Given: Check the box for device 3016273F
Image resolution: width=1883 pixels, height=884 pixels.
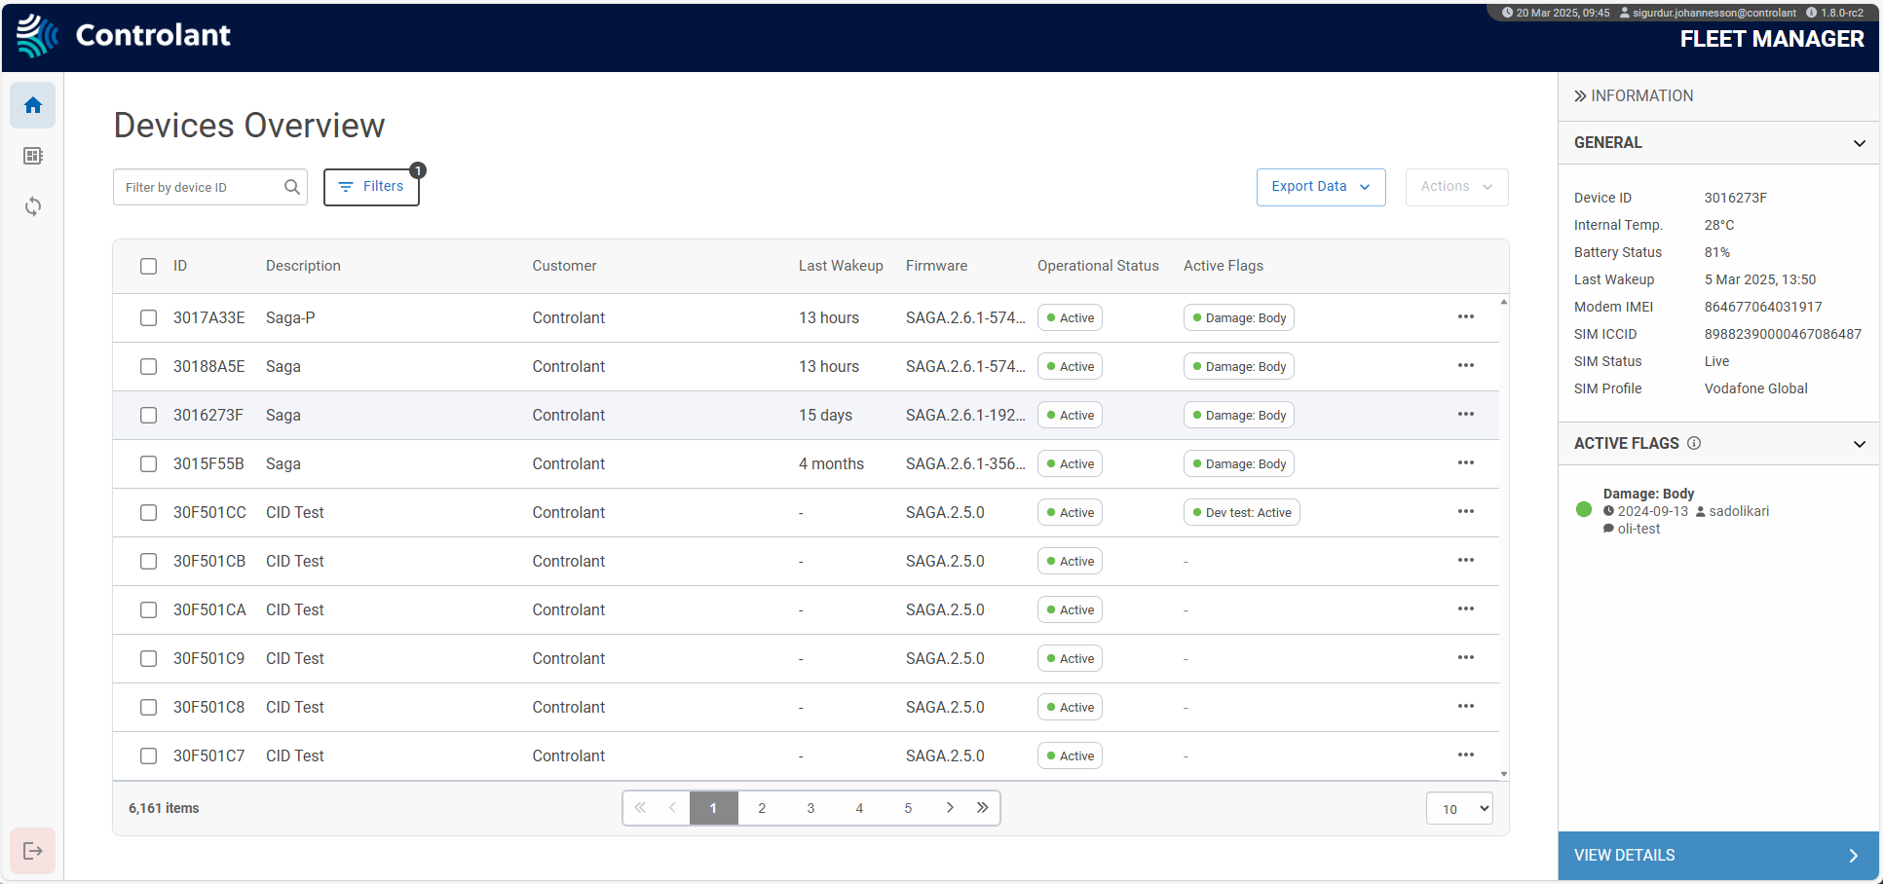Looking at the screenshot, I should click(x=148, y=415).
